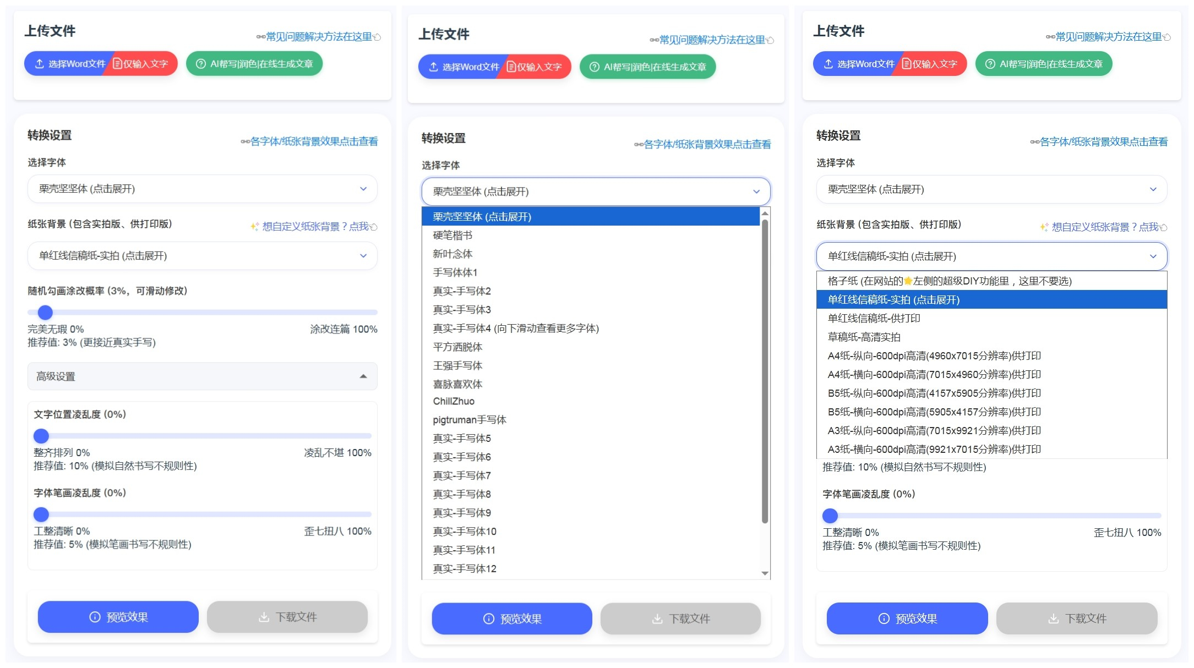
Task: Click the 随机勾画涂改概率 slider handle
Action: [45, 313]
